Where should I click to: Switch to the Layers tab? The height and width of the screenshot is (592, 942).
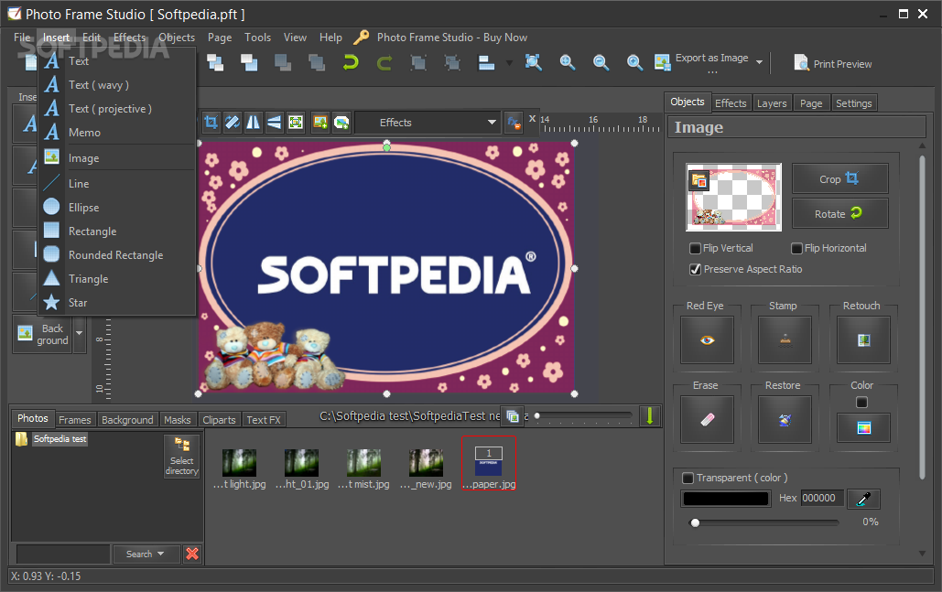click(772, 103)
